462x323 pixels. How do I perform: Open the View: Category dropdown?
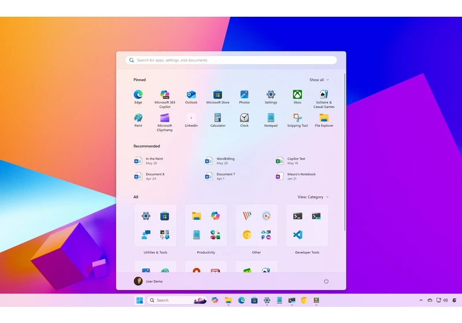pos(313,197)
